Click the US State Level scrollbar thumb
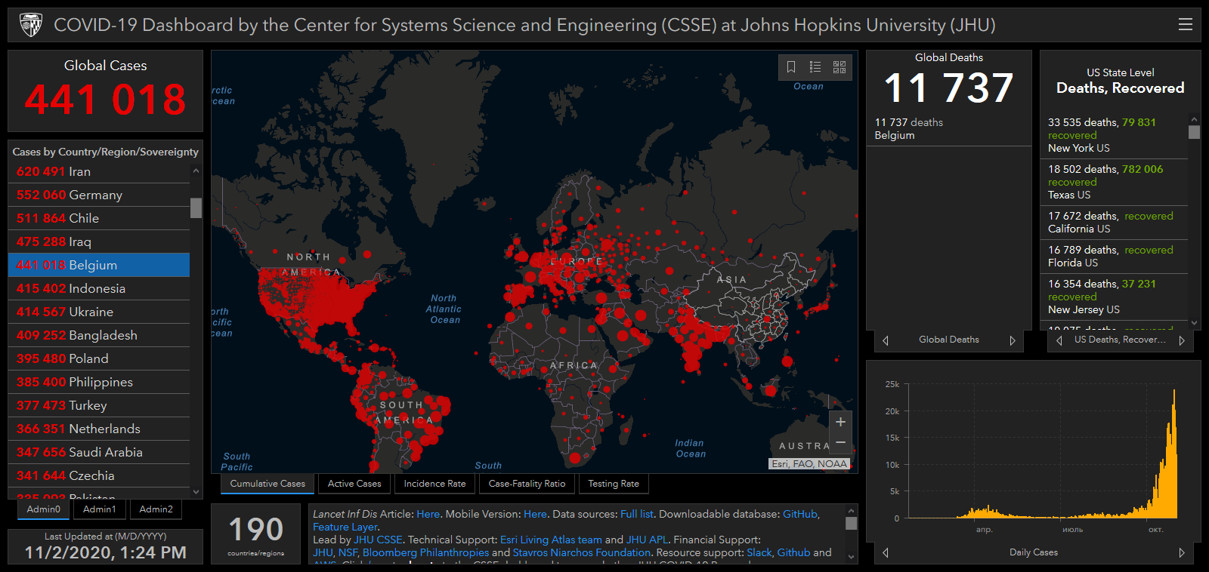The image size is (1209, 572). (1194, 132)
